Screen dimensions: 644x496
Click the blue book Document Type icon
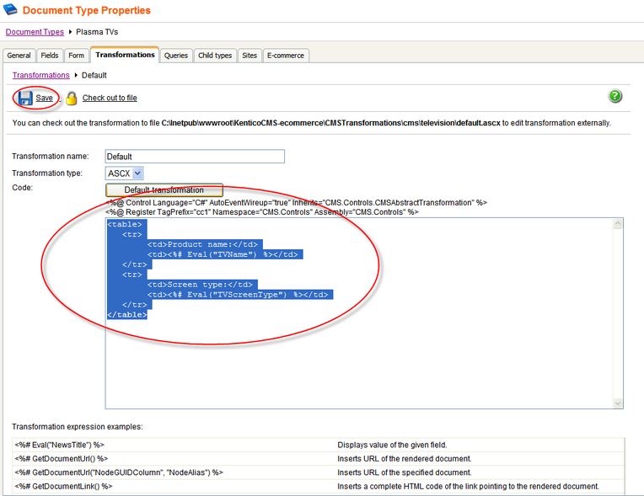pyautogui.click(x=10, y=9)
